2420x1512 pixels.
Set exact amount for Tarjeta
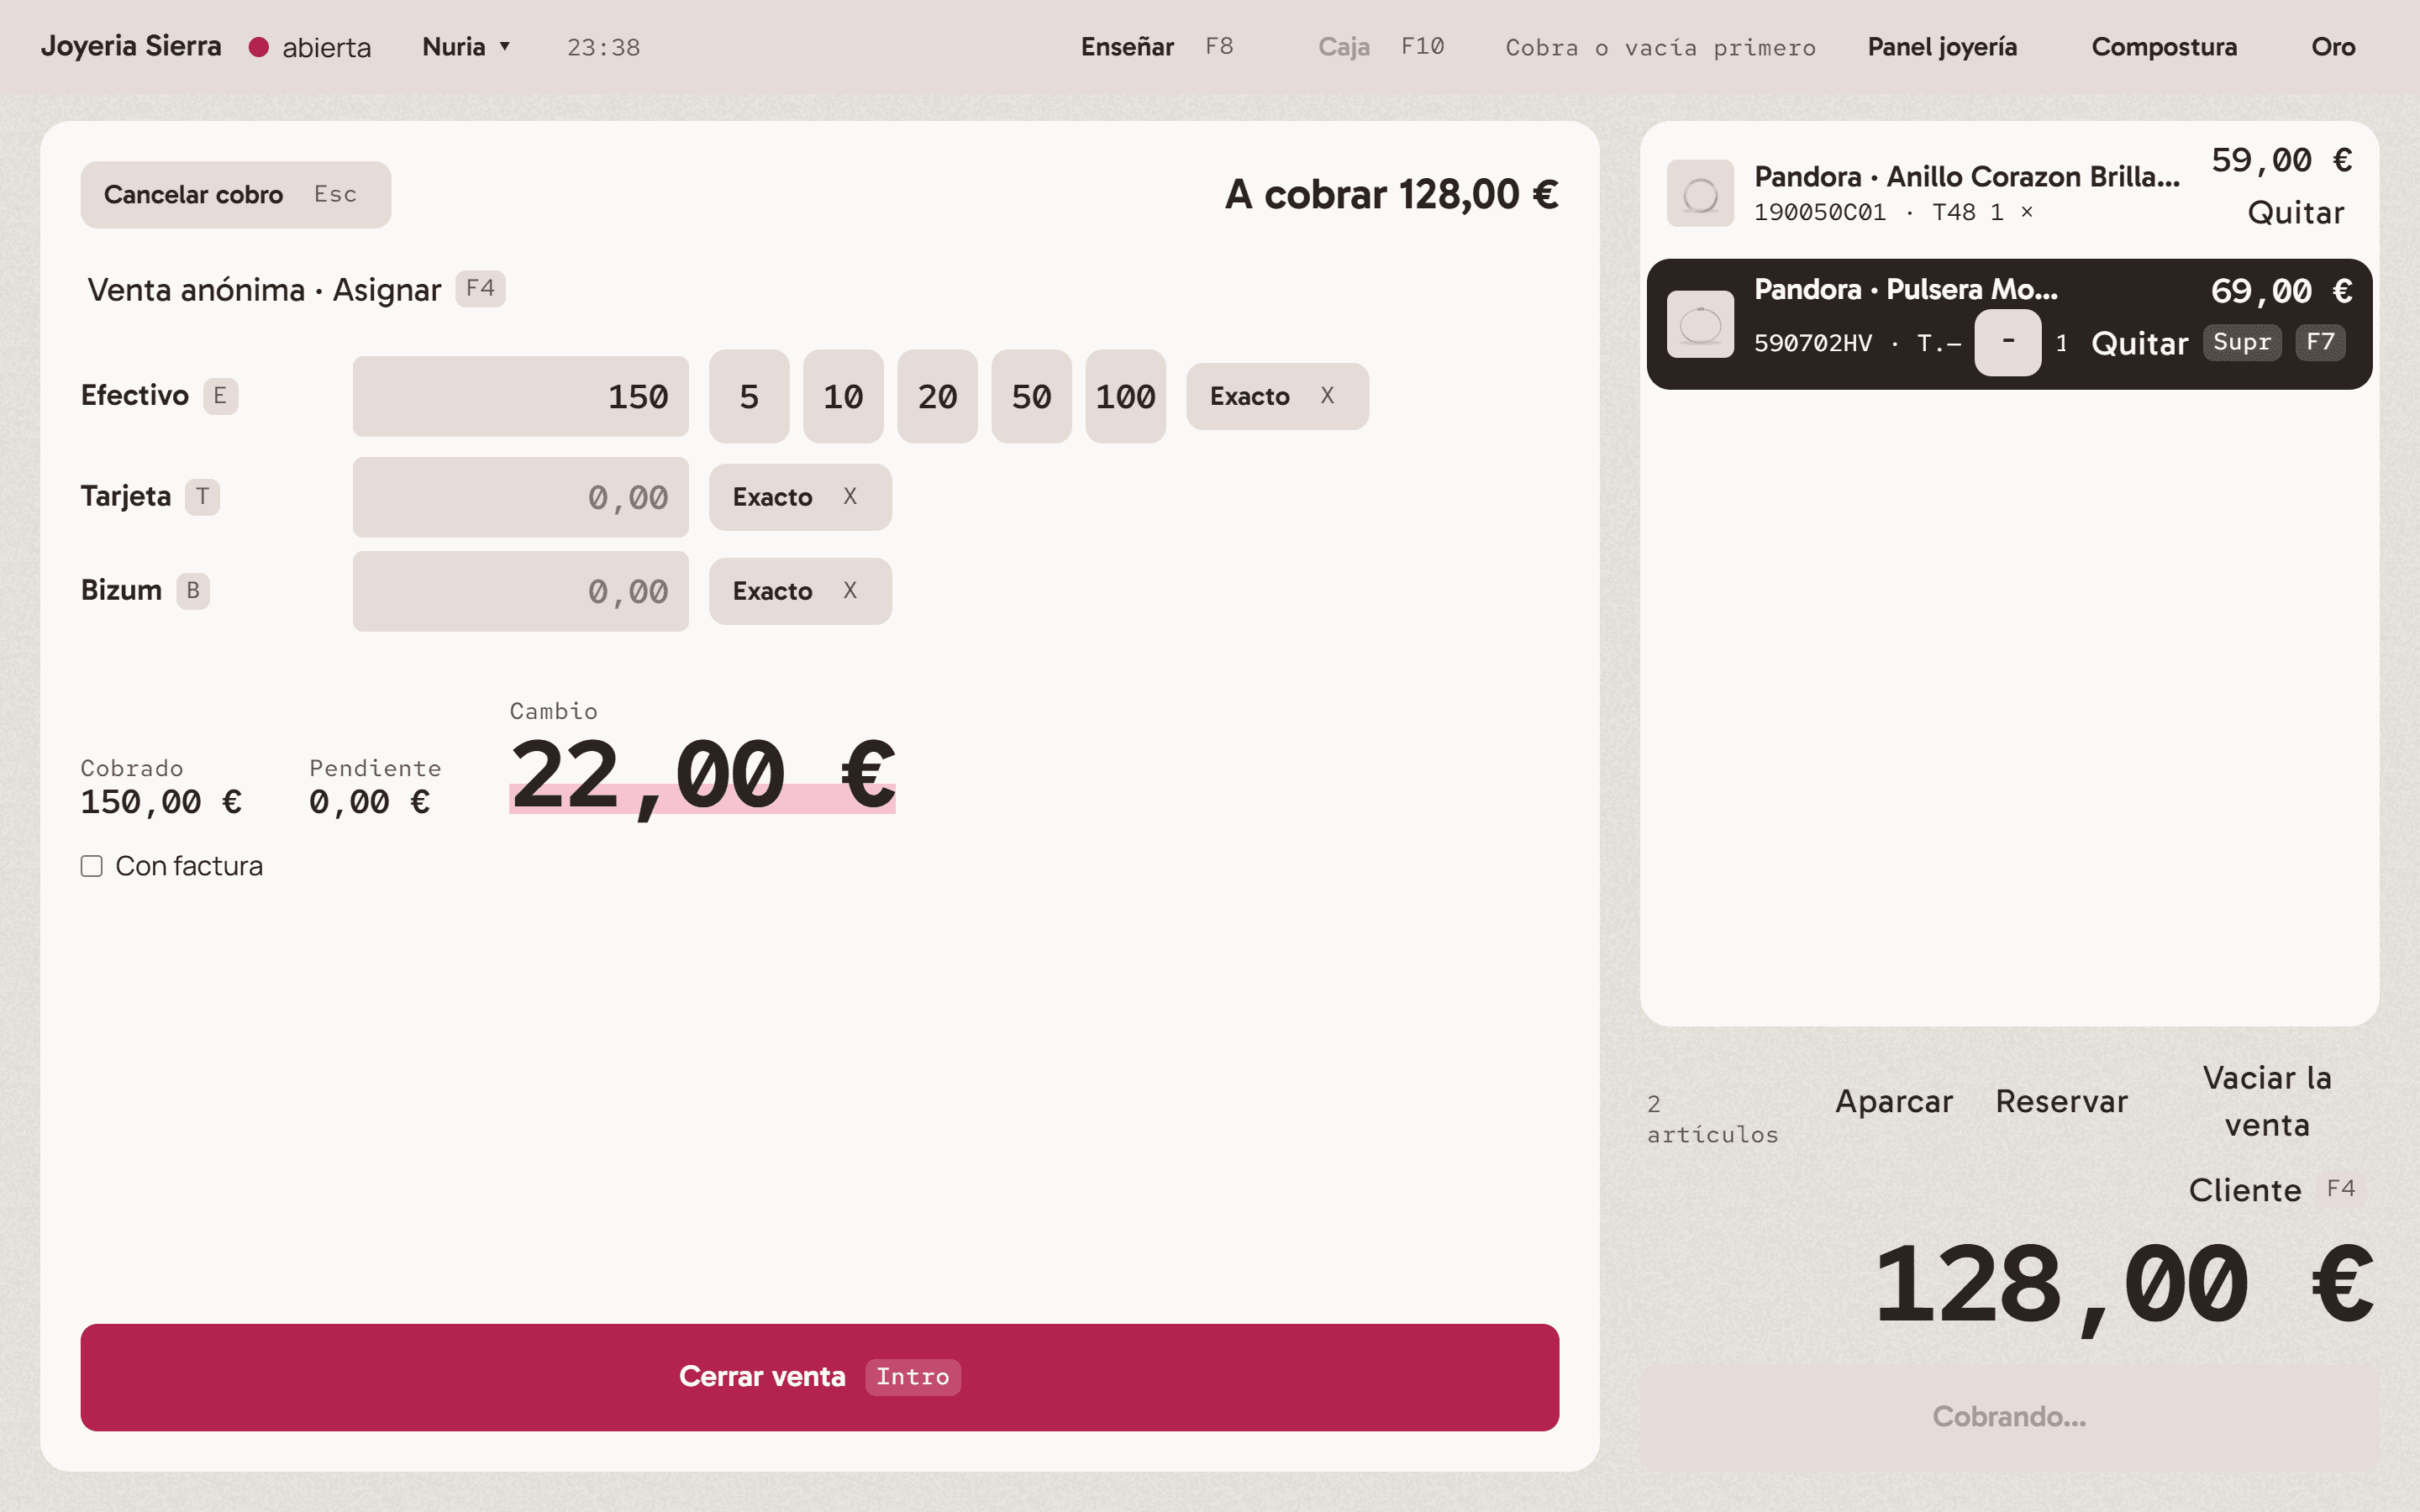click(800, 497)
